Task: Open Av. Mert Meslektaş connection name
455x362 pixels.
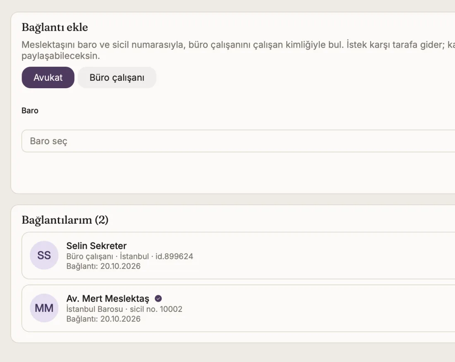Action: click(x=108, y=298)
